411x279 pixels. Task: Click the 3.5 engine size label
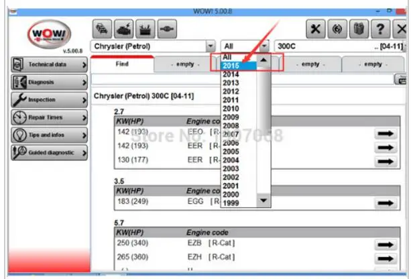tap(119, 181)
